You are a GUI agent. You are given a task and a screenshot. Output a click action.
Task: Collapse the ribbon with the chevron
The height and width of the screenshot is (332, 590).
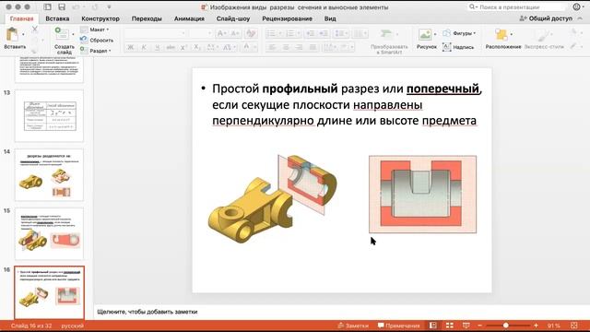coord(581,18)
